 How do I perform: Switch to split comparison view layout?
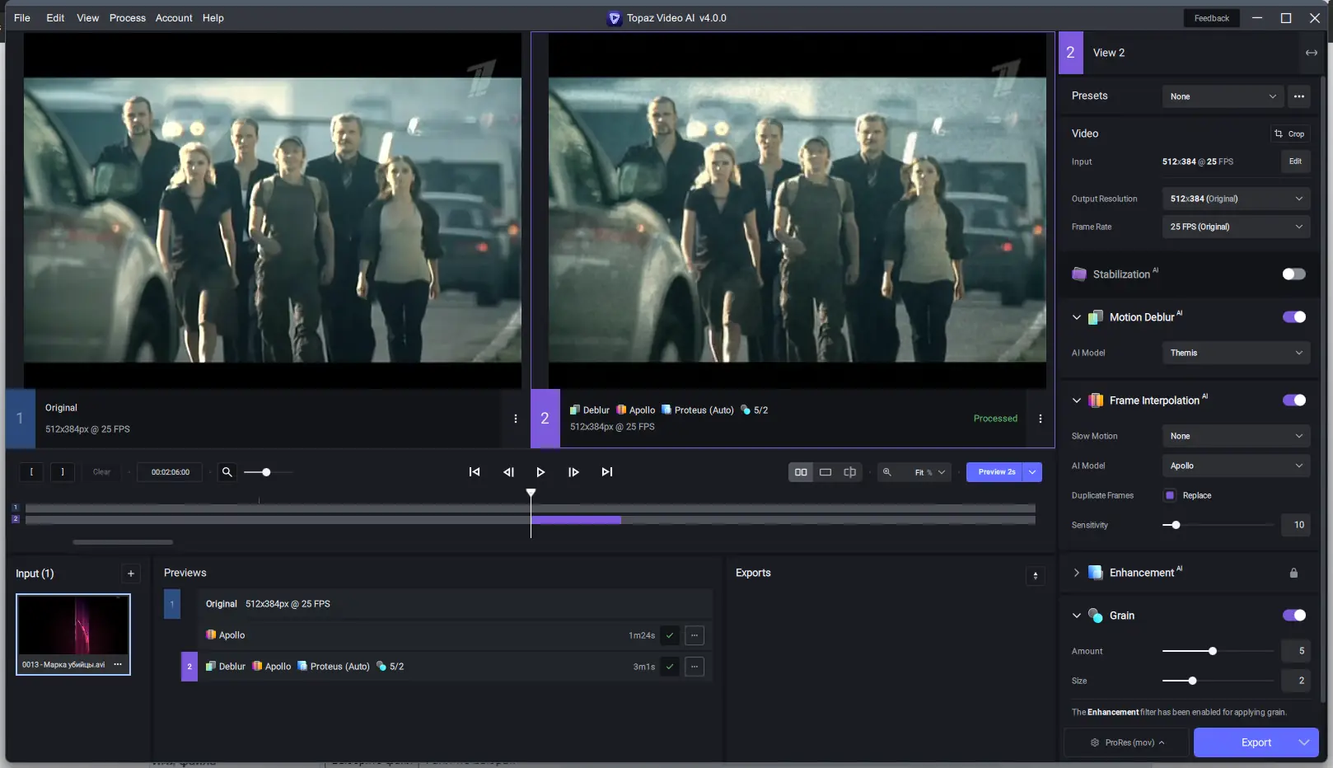point(850,472)
